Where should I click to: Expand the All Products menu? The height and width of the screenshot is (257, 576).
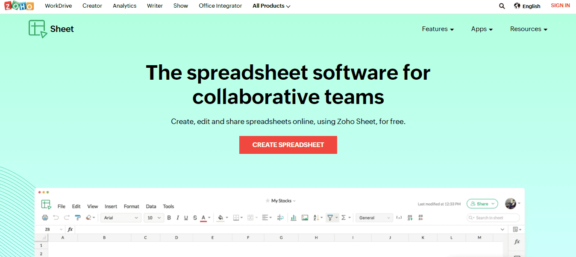pyautogui.click(x=271, y=6)
